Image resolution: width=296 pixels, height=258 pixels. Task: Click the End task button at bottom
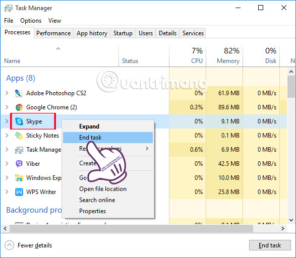tap(270, 245)
